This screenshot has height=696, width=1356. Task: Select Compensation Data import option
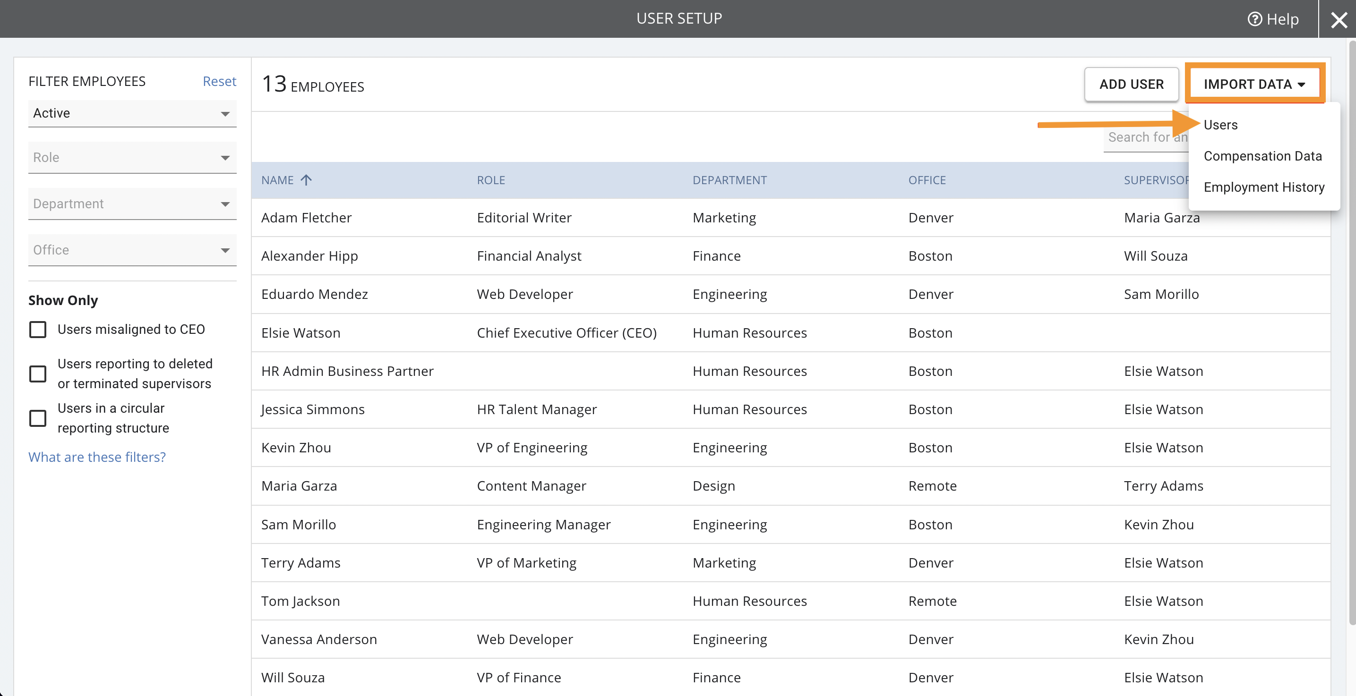pos(1262,156)
